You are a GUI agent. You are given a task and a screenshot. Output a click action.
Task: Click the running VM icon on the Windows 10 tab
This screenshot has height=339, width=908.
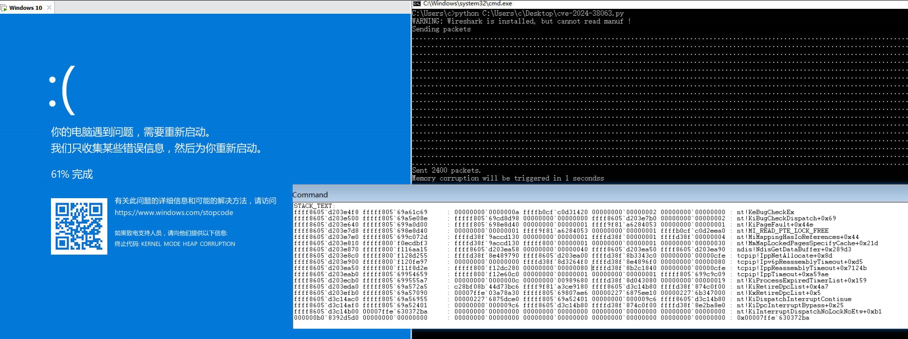tap(4, 8)
